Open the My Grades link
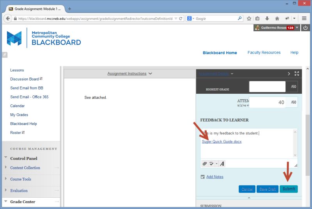The image size is (312, 209). click(x=19, y=115)
